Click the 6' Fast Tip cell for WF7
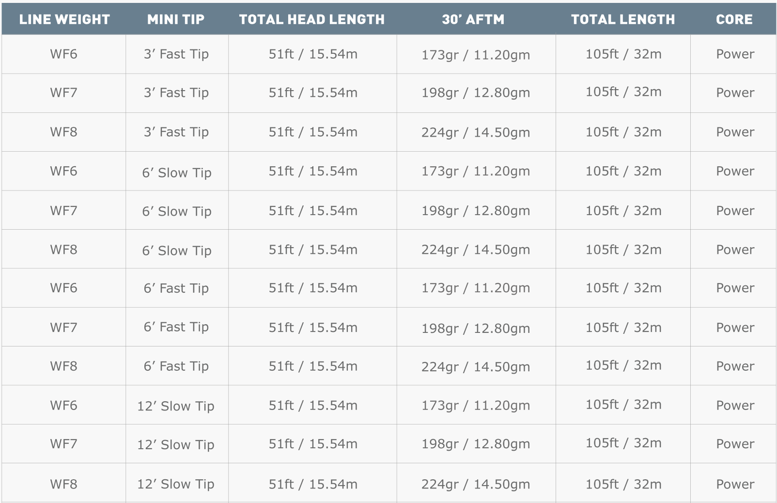The image size is (777, 503). tap(176, 327)
